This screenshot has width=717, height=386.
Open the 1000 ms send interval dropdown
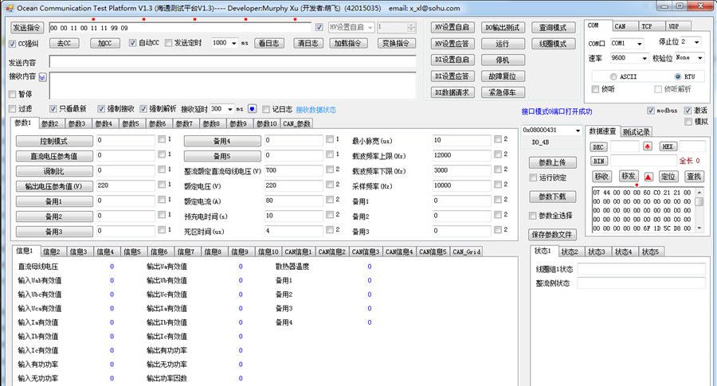click(233, 43)
